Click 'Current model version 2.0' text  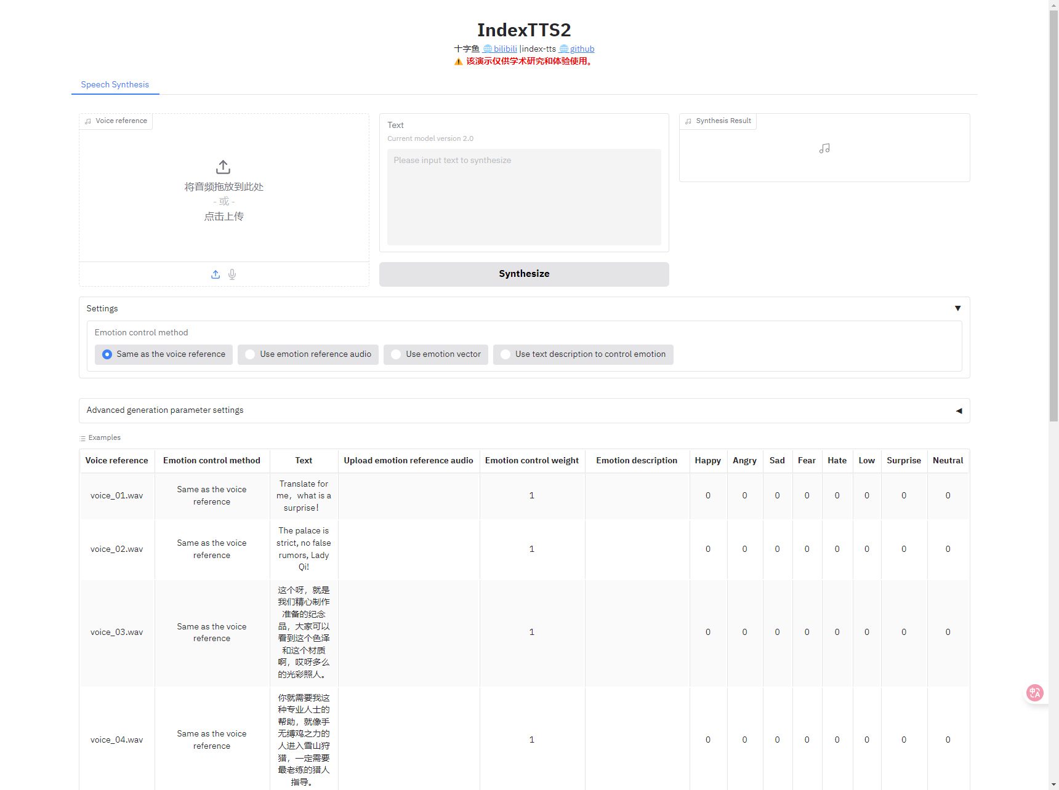pos(430,139)
